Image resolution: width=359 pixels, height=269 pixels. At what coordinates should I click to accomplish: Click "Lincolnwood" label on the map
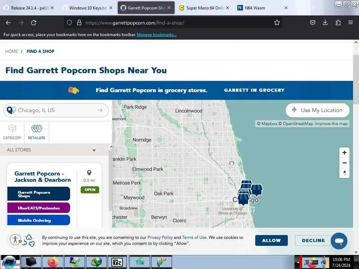189,111
